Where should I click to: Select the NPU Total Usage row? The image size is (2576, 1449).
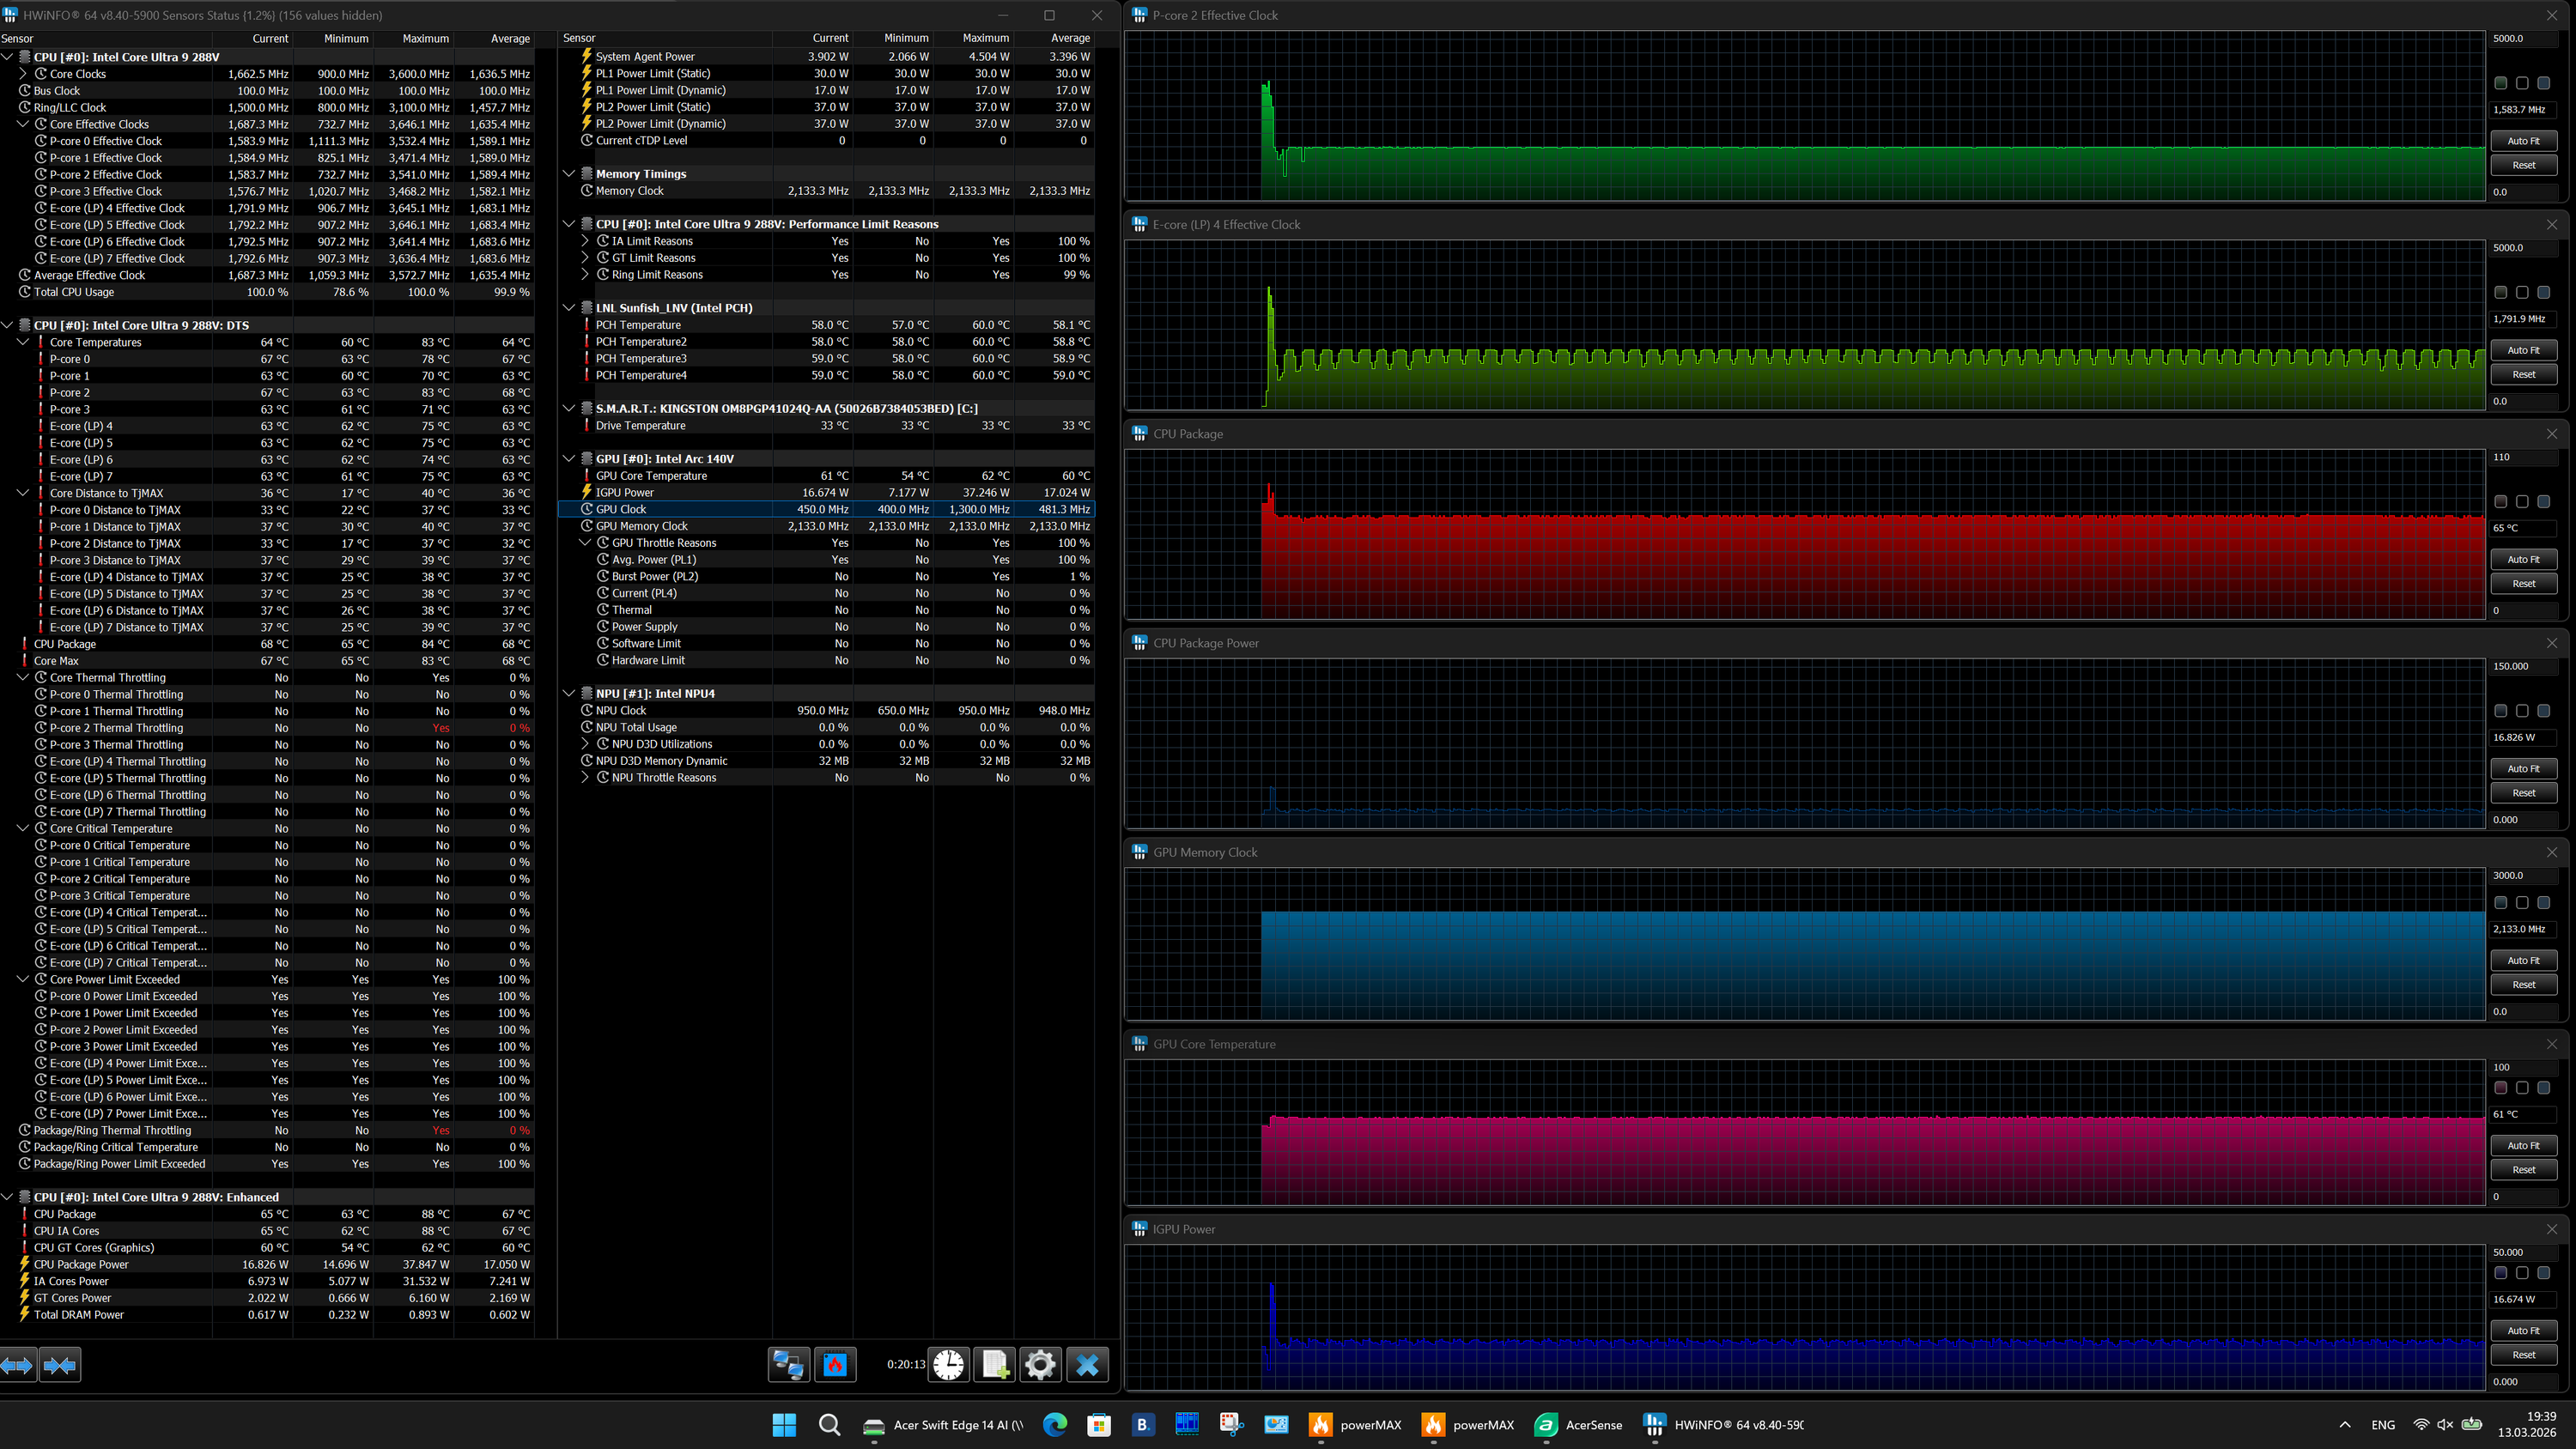[826, 727]
